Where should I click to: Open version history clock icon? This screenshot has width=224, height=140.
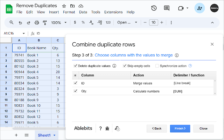click(154, 8)
